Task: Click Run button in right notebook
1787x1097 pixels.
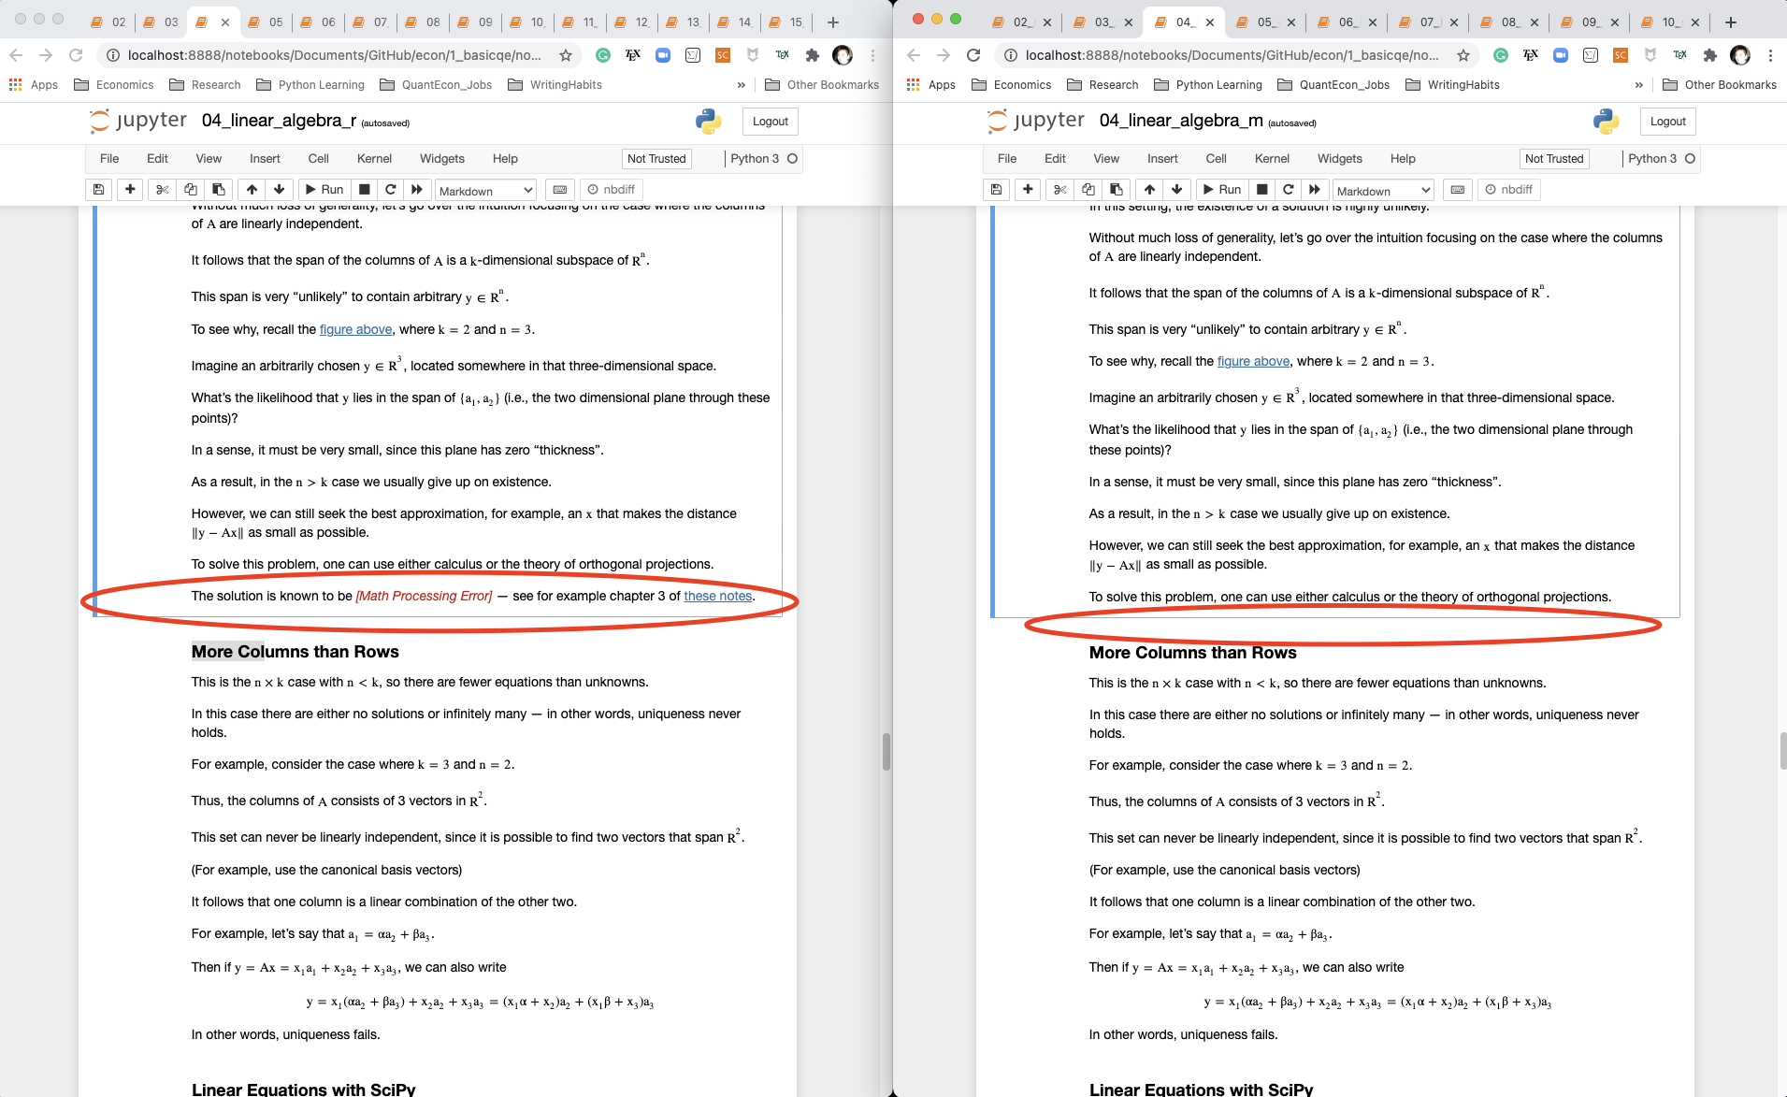Action: (1221, 190)
